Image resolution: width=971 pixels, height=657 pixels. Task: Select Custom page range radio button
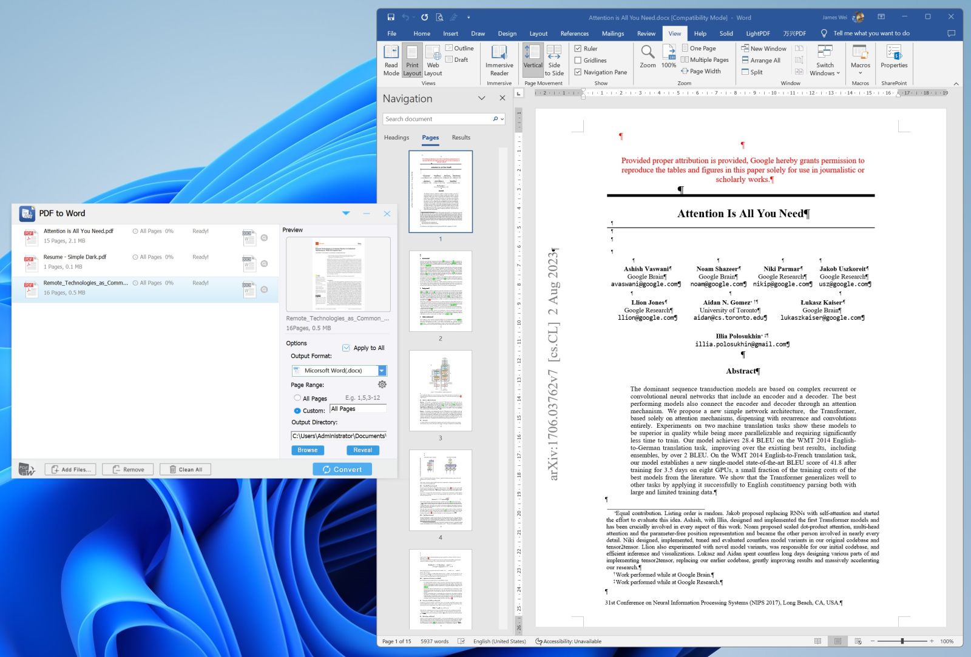[x=297, y=411]
